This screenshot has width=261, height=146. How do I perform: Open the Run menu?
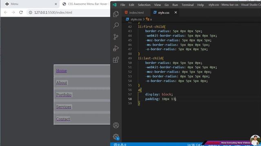tap(175, 5)
